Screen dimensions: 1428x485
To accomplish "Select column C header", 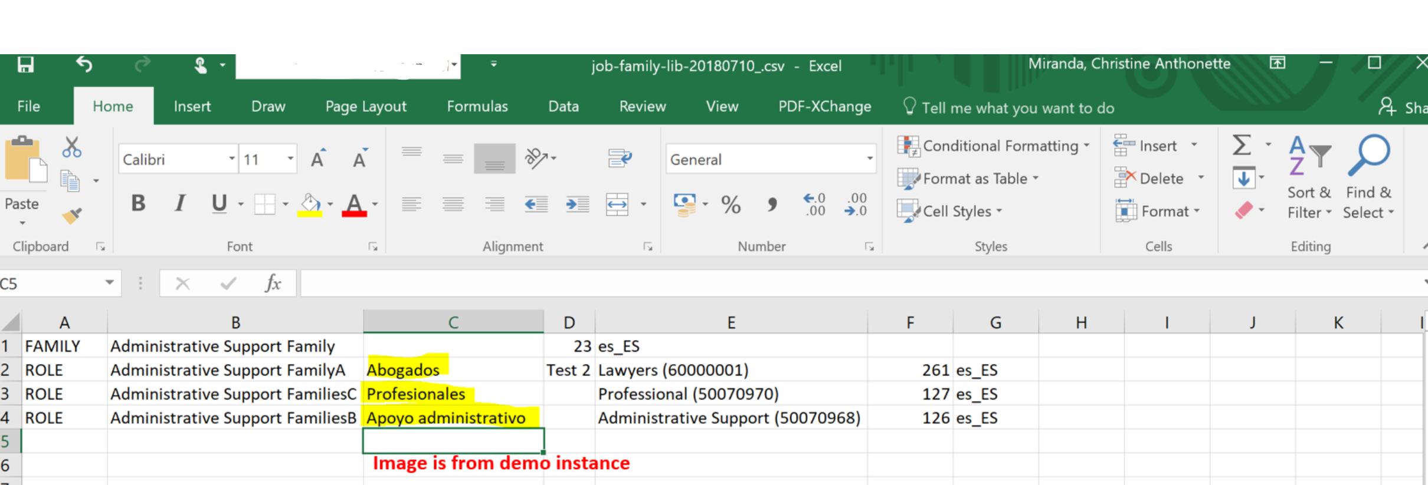I will 453,322.
